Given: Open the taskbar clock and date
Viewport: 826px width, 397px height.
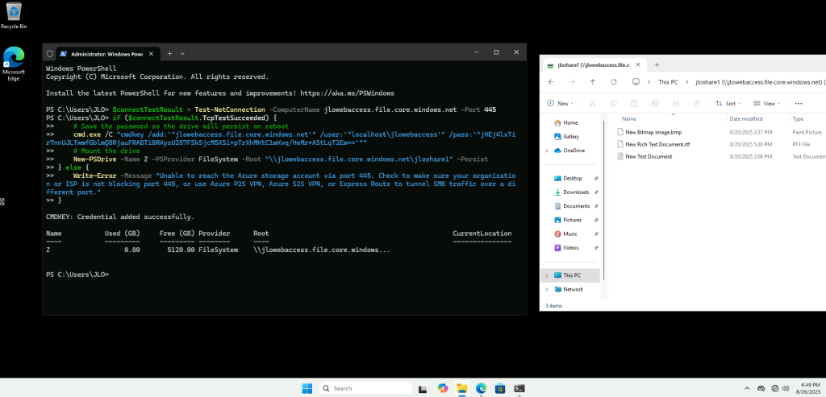Looking at the screenshot, I should (x=809, y=389).
